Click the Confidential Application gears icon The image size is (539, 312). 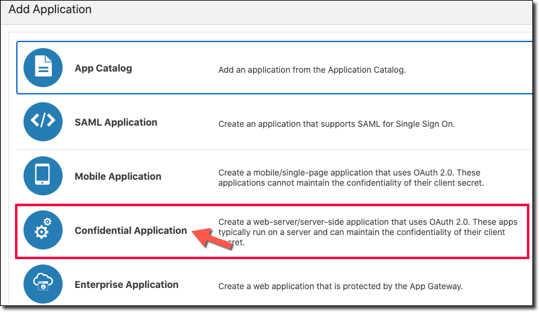(x=43, y=231)
